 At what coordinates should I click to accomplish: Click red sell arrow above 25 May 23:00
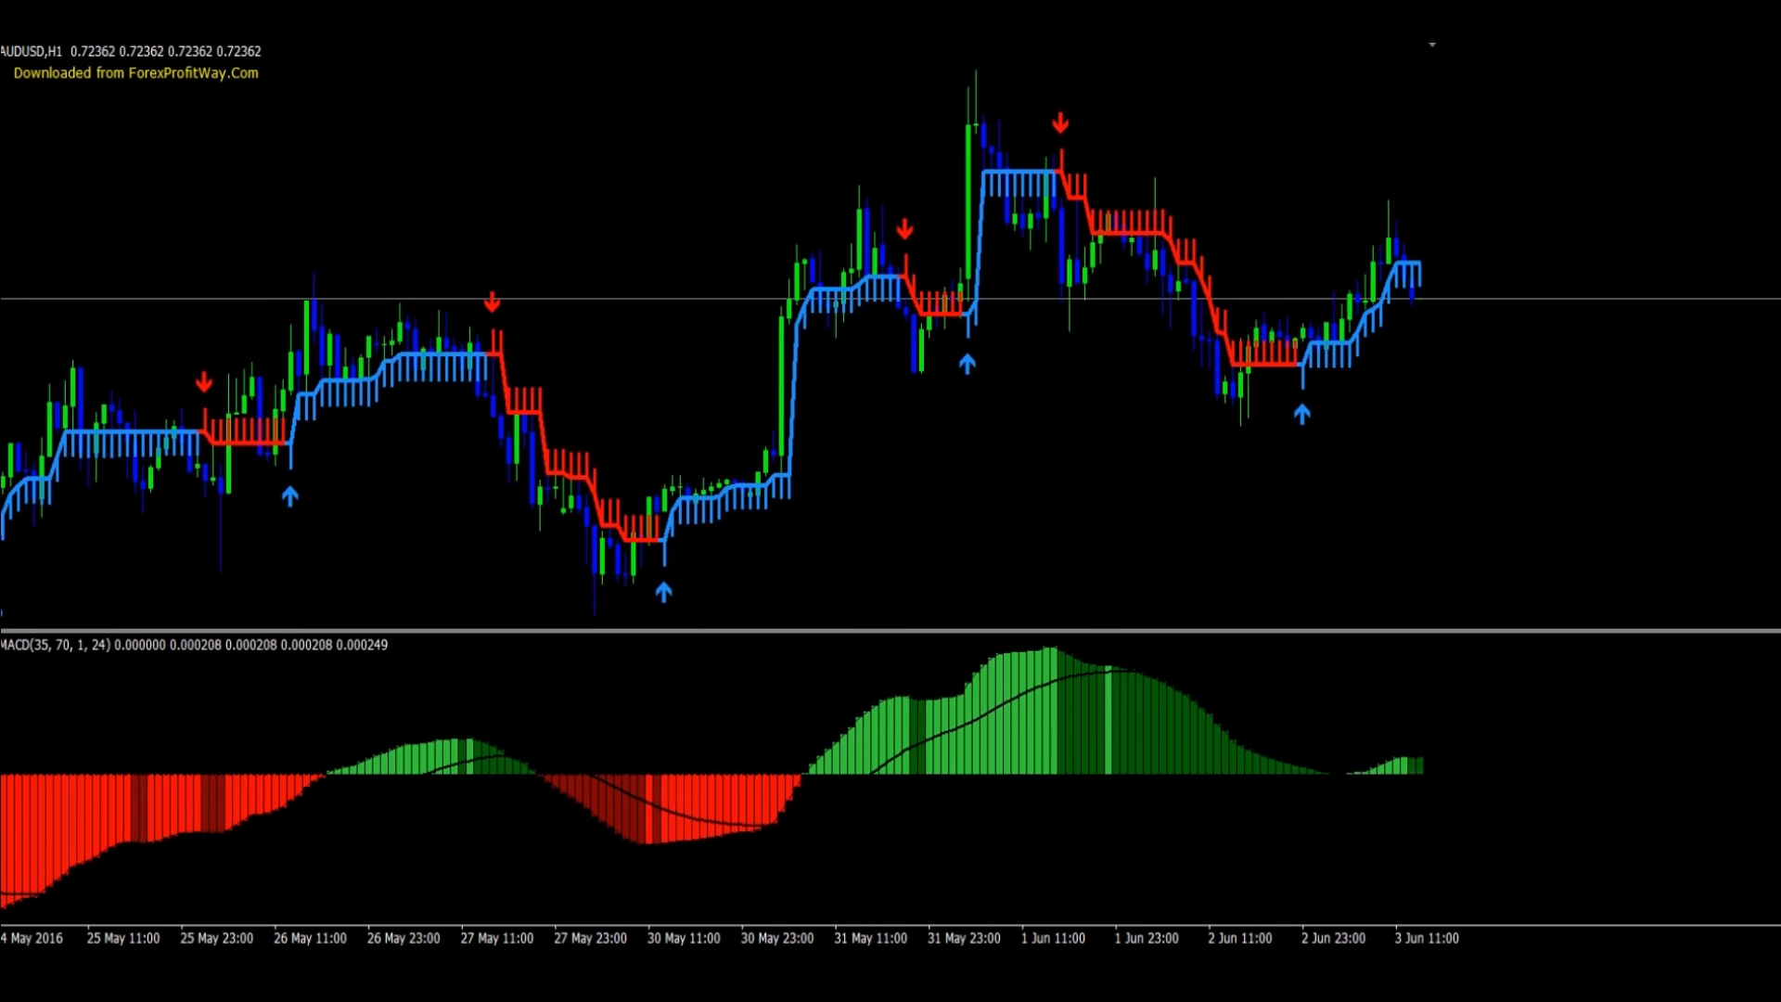coord(204,382)
